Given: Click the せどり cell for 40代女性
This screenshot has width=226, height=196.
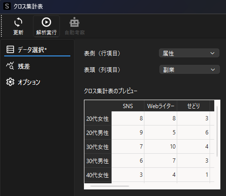Looking at the screenshot, I should [x=194, y=175].
